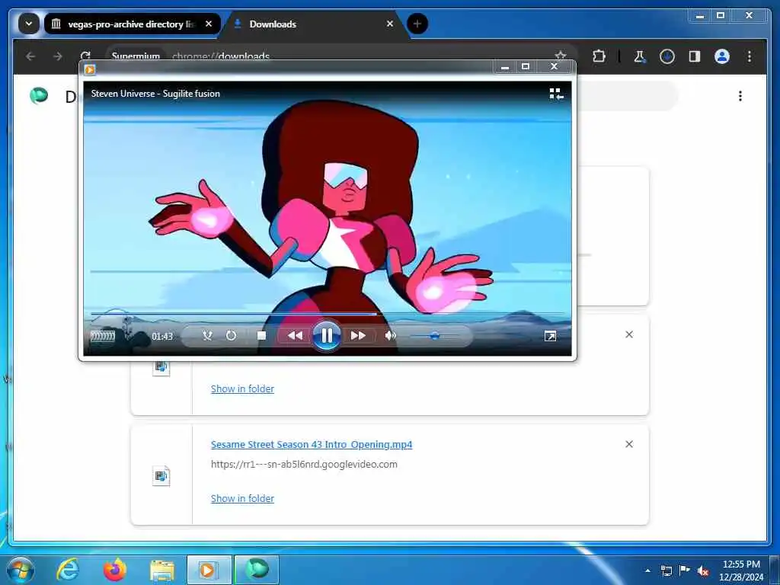The image size is (780, 585).
Task: Open the tab search dropdown
Action: [x=29, y=24]
